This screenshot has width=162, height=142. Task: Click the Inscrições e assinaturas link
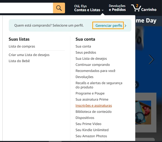point(94,106)
